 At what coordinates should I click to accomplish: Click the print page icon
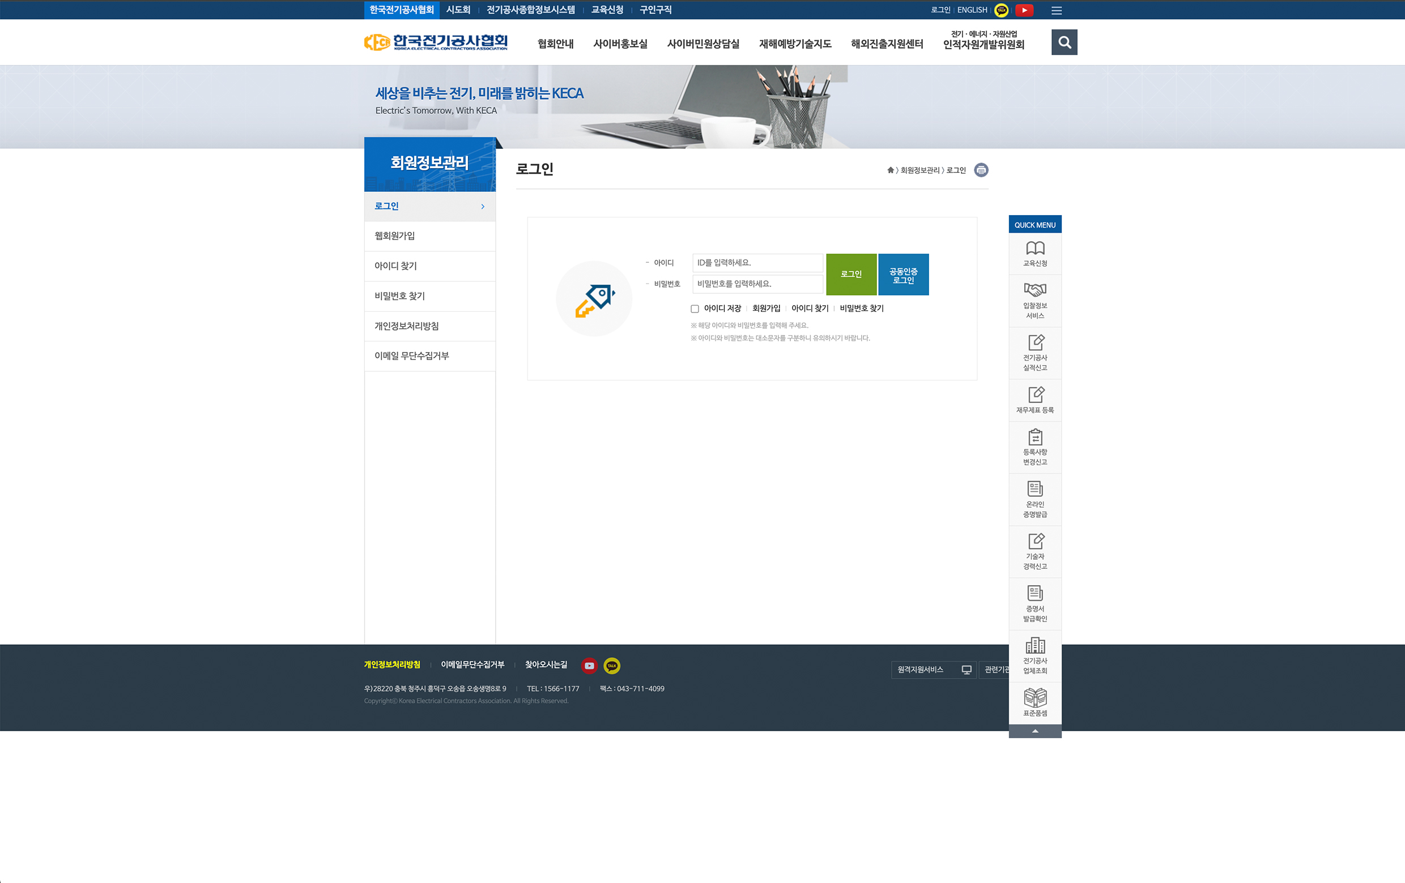[x=981, y=170]
